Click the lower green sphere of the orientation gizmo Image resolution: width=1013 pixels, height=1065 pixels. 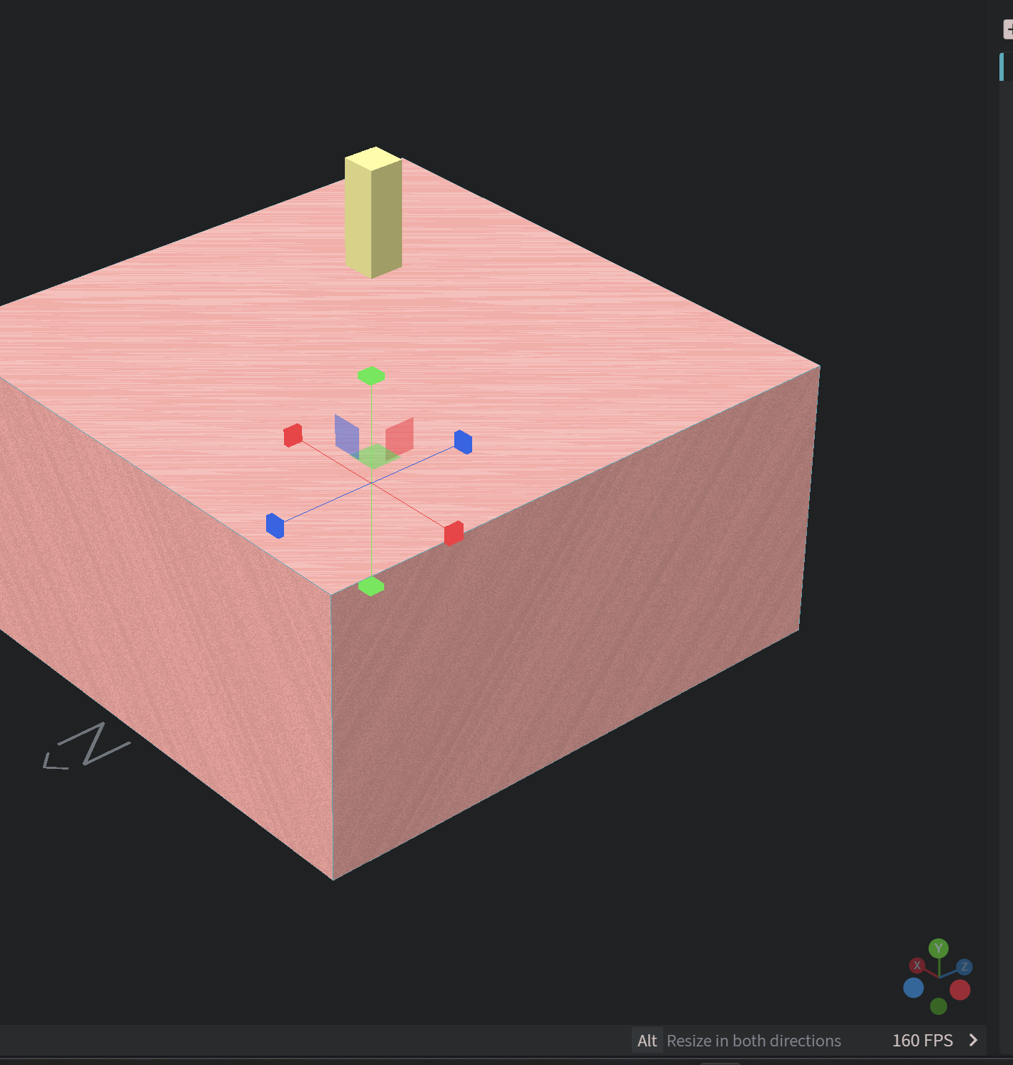(939, 1006)
